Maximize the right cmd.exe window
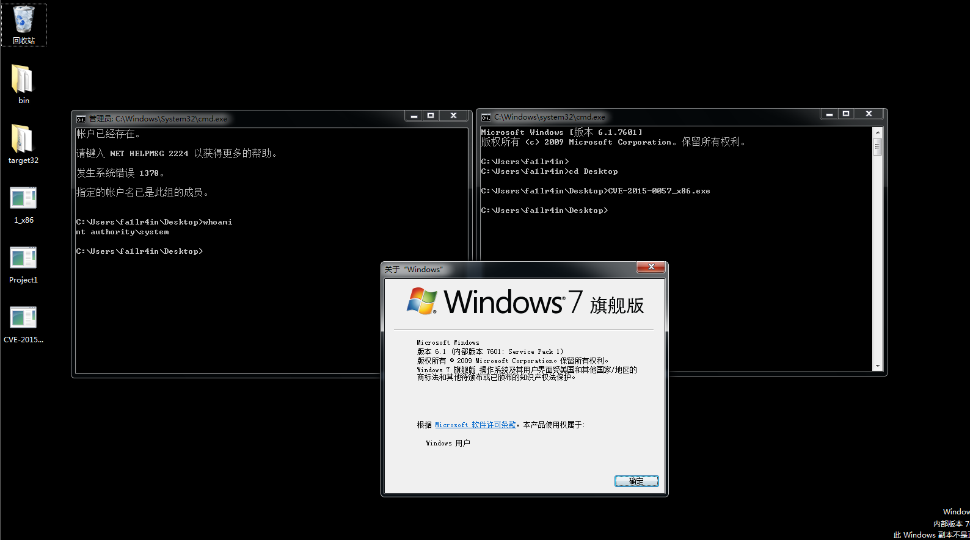970x540 pixels. pos(846,113)
